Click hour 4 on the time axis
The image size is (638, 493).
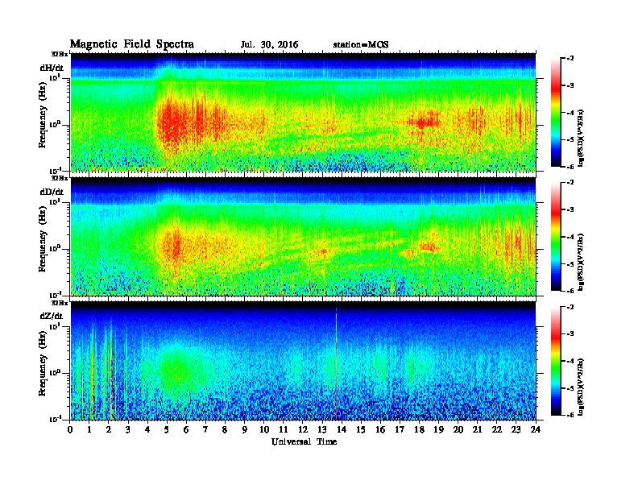(147, 430)
